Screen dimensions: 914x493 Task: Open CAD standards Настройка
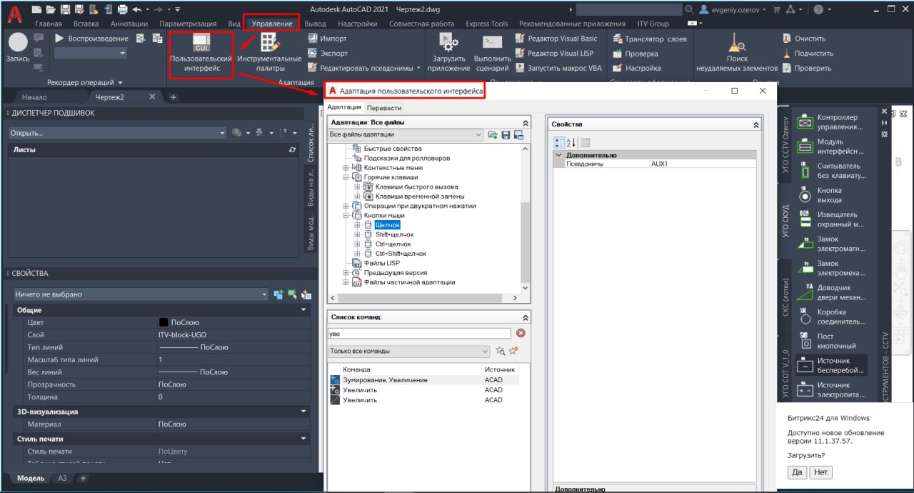point(636,68)
